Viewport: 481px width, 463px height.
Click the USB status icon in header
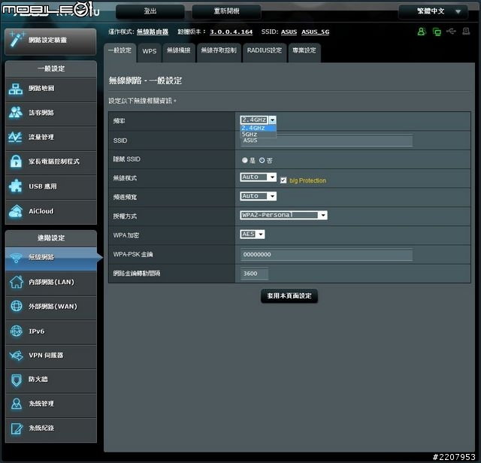[x=450, y=32]
